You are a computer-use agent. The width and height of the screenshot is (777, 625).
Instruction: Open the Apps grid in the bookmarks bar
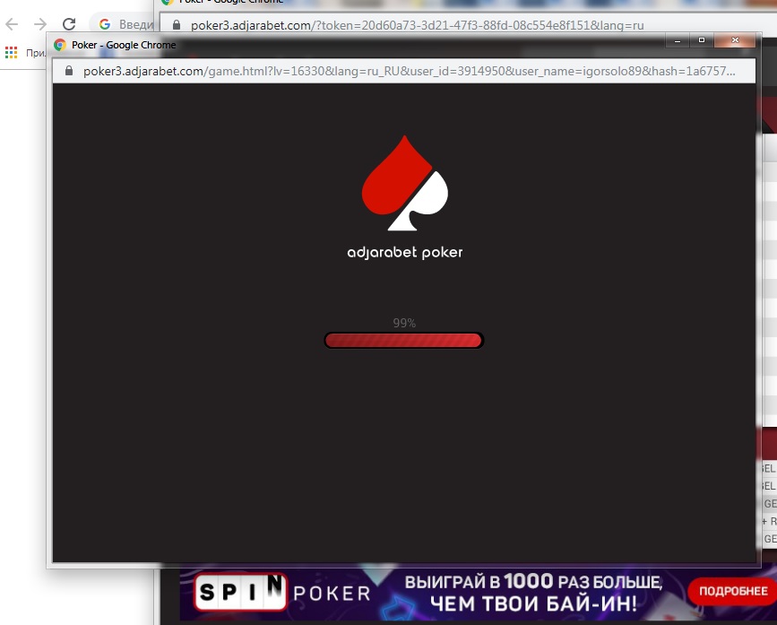(x=11, y=52)
